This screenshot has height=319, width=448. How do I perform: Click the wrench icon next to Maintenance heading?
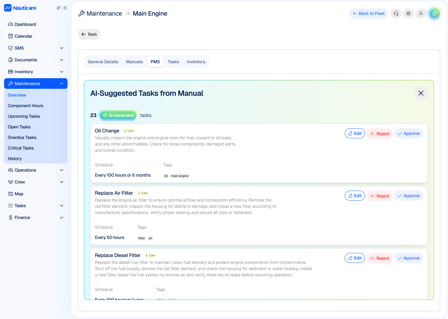[x=82, y=13]
